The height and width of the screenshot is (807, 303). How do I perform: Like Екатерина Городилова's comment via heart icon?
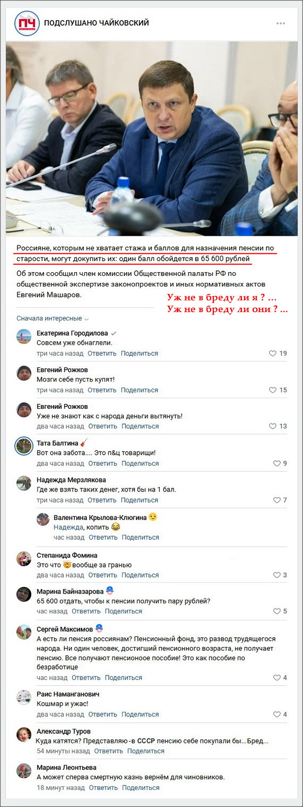273,353
